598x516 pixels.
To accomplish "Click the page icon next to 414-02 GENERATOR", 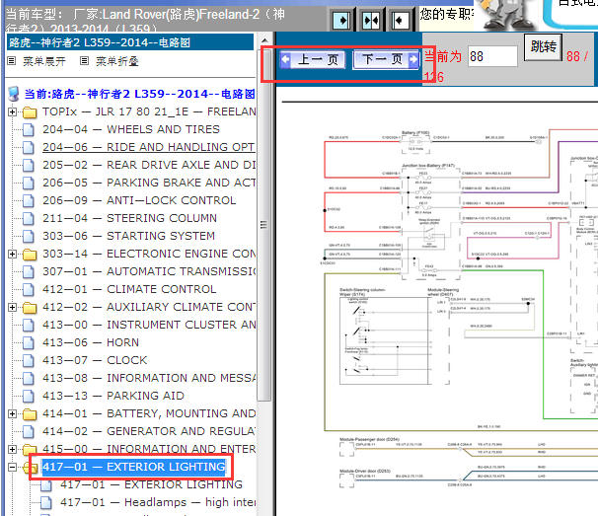I will tap(29, 432).
